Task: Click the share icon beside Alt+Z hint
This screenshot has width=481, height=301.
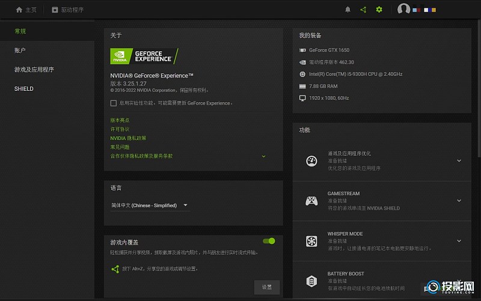Action: (115, 269)
